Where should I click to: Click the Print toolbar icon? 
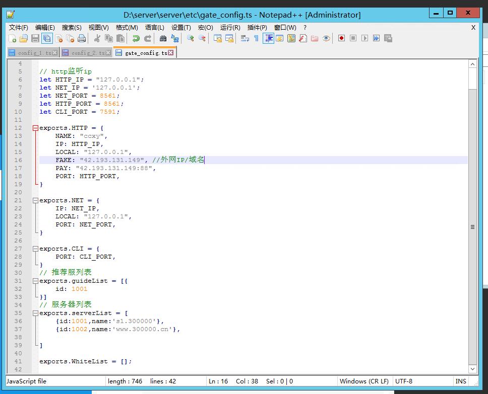pos(82,38)
